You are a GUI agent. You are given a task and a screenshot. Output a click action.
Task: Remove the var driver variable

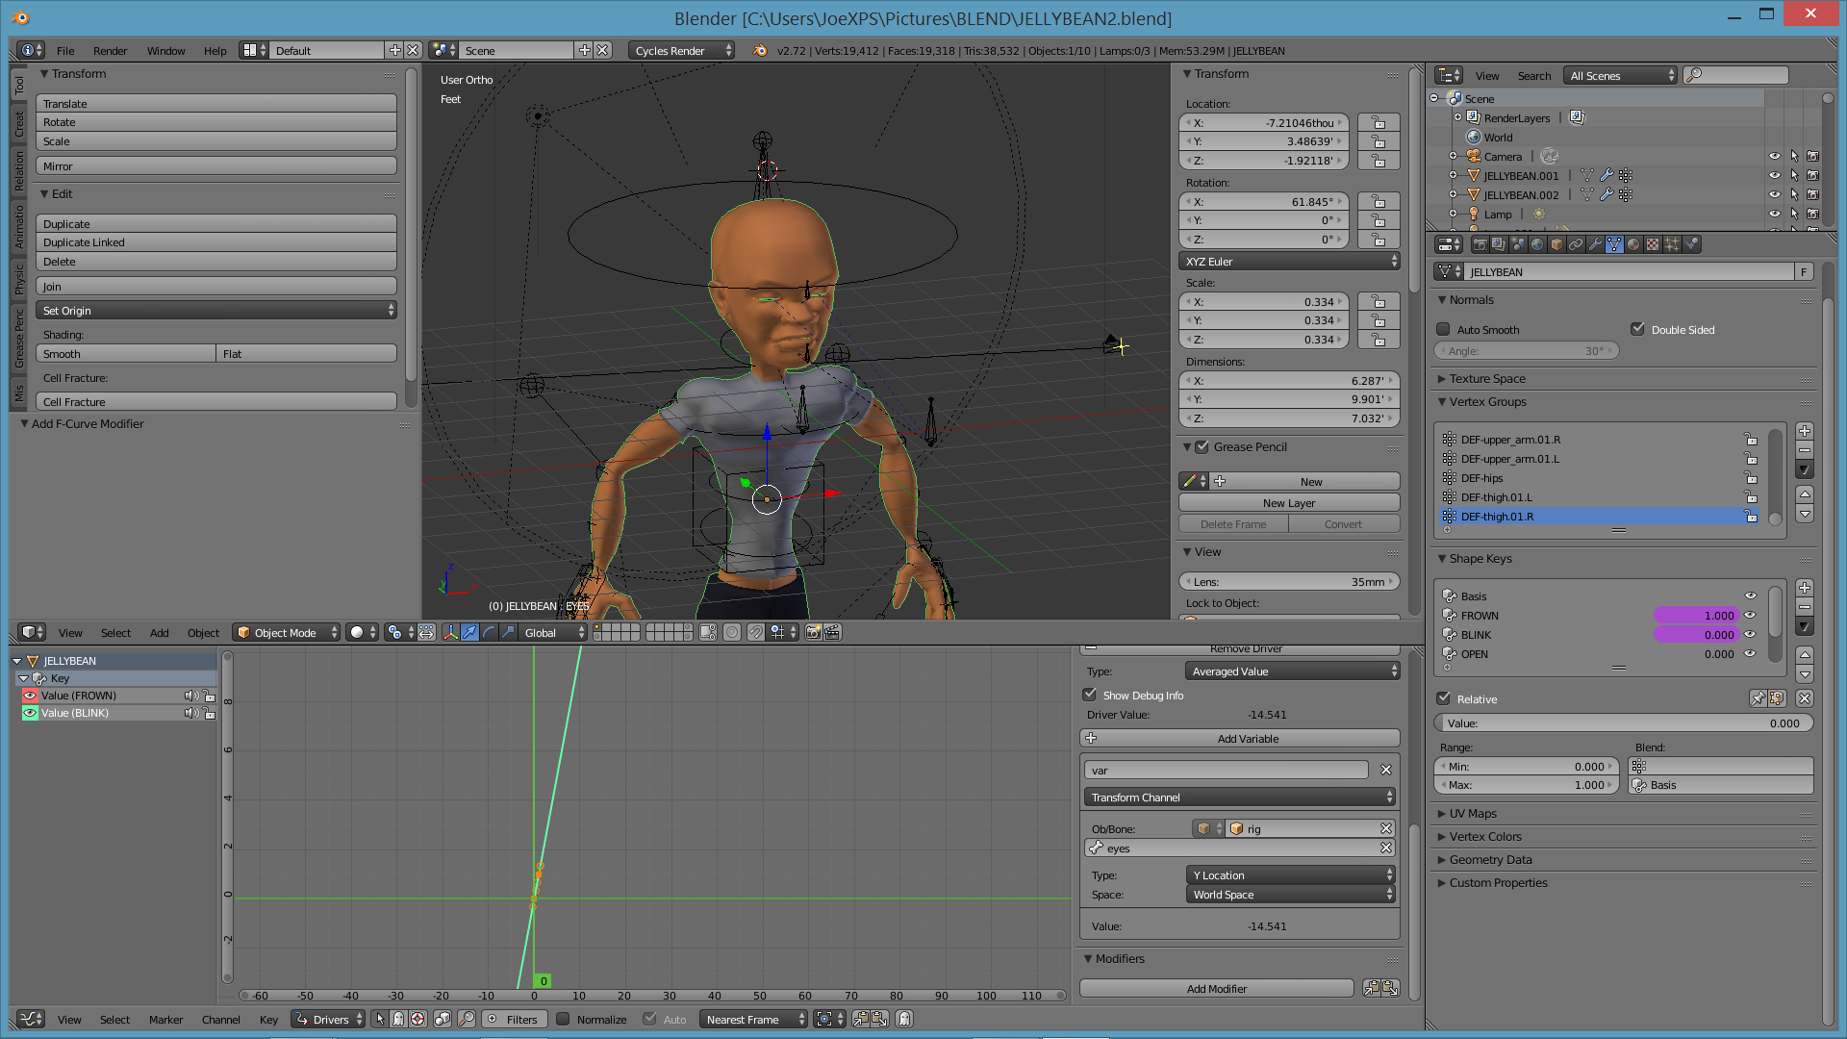coord(1386,770)
